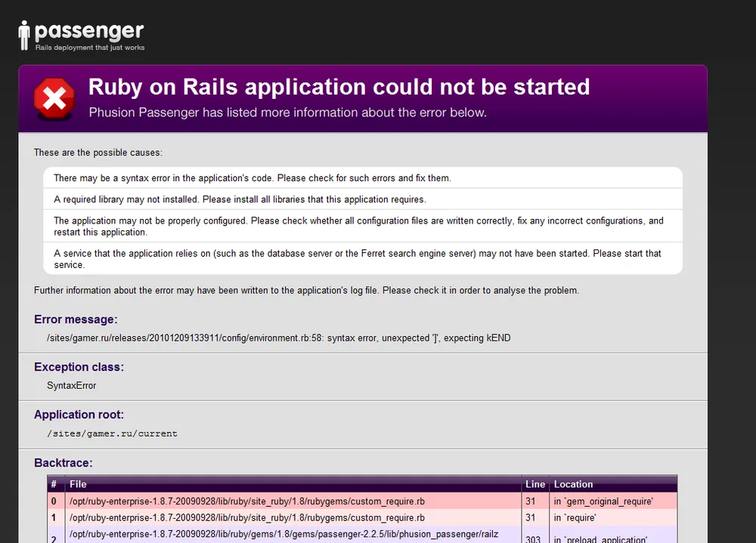Click the Passenger person logo icon
The width and height of the screenshot is (756, 543).
(23, 35)
